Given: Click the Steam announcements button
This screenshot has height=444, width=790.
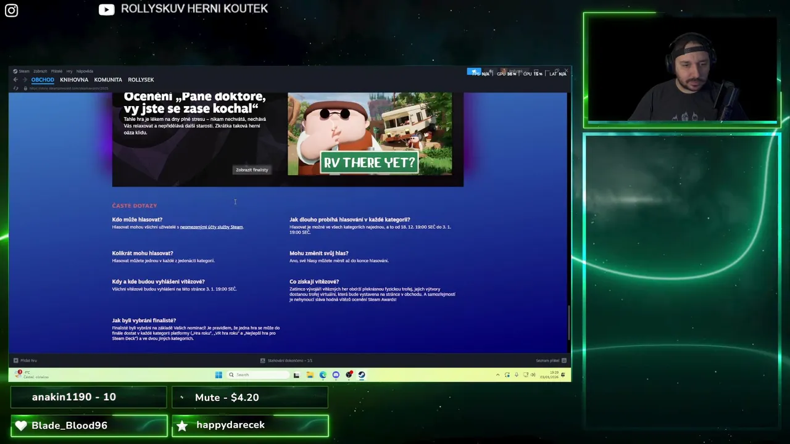Looking at the screenshot, I should click(474, 72).
